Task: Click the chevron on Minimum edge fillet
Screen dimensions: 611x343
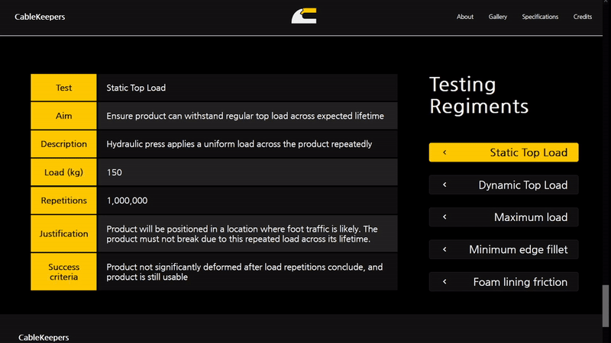Action: 445,250
